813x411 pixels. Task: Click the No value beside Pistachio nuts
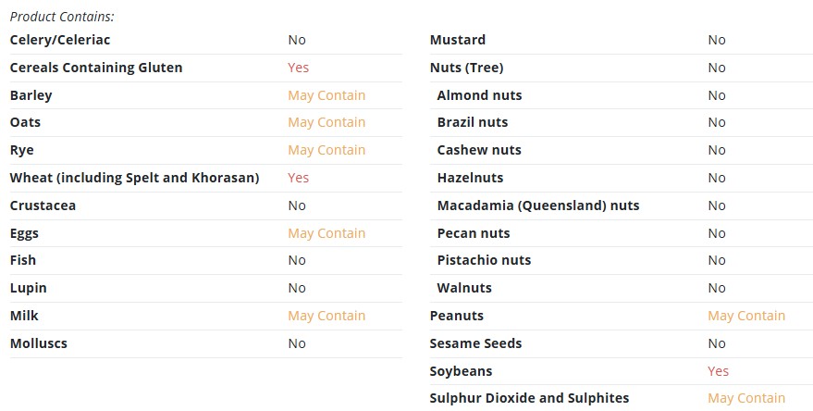(717, 260)
